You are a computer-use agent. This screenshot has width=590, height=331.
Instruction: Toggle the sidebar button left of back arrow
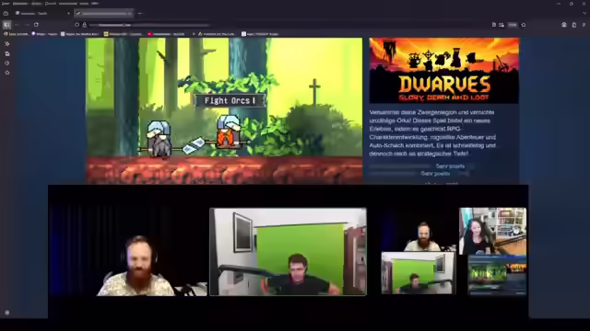[6, 25]
